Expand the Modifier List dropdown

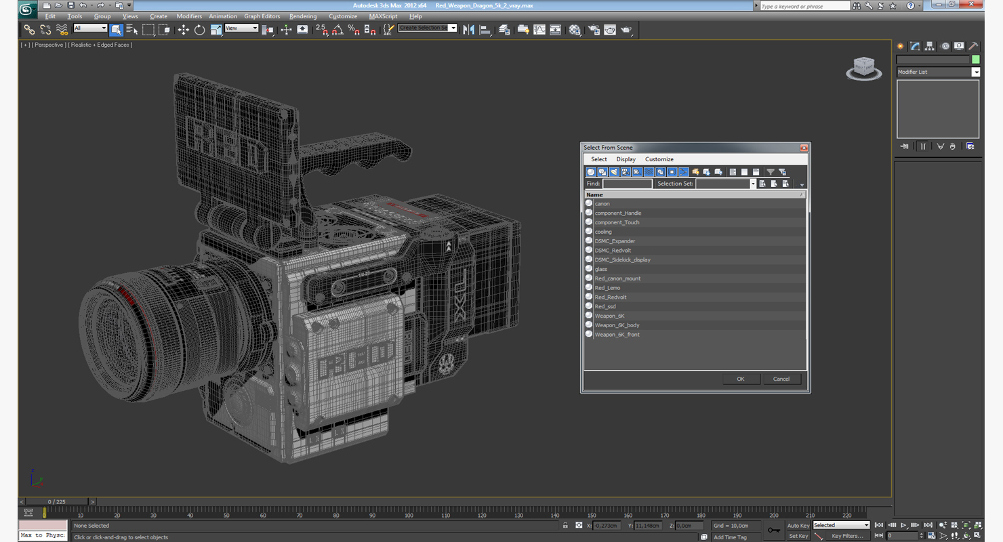(938, 72)
